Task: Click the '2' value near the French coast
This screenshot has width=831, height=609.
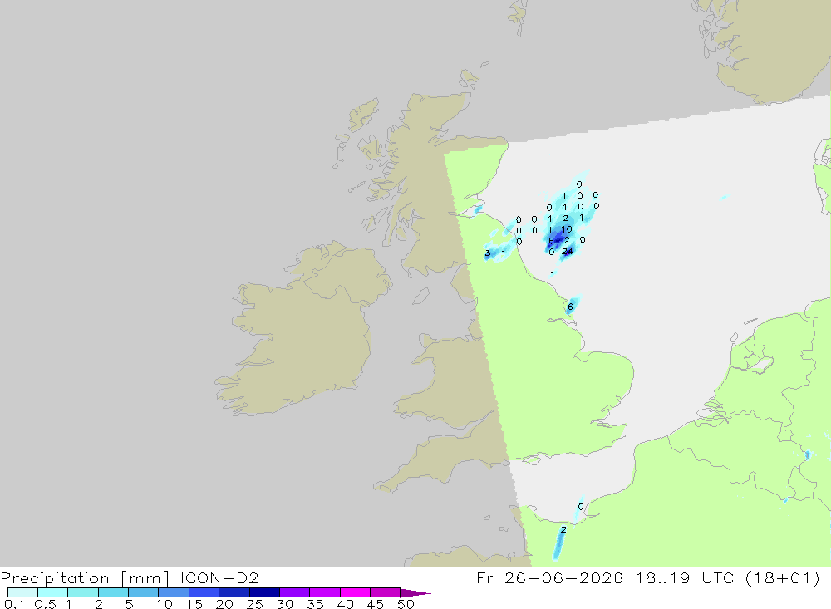Action: coord(563,529)
